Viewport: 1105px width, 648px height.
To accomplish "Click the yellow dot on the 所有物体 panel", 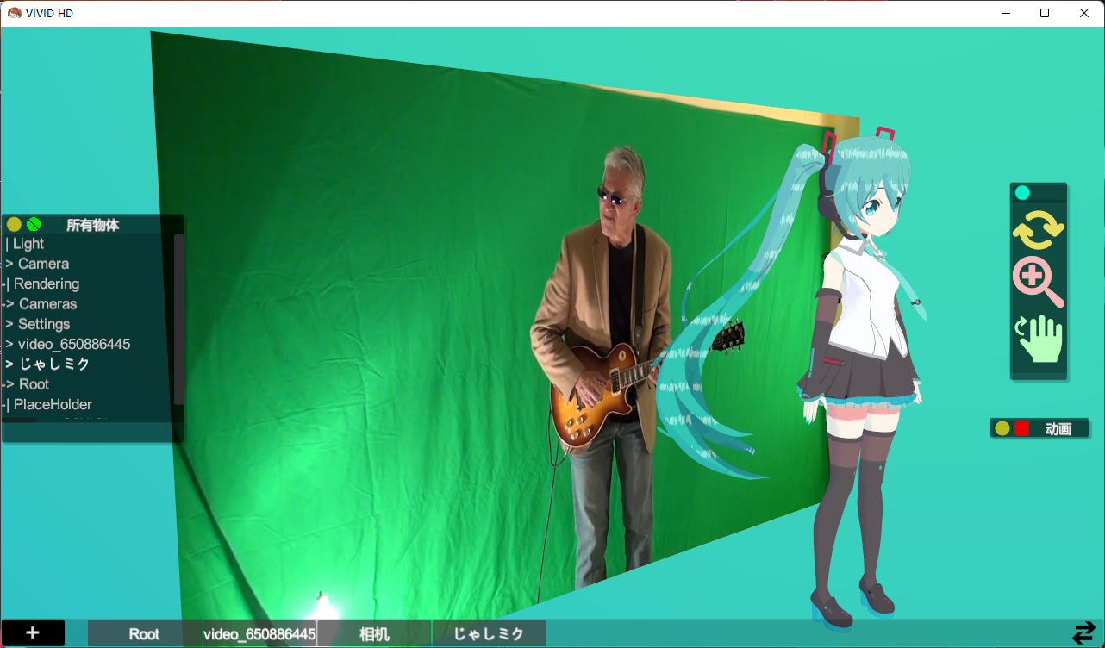I will [14, 224].
